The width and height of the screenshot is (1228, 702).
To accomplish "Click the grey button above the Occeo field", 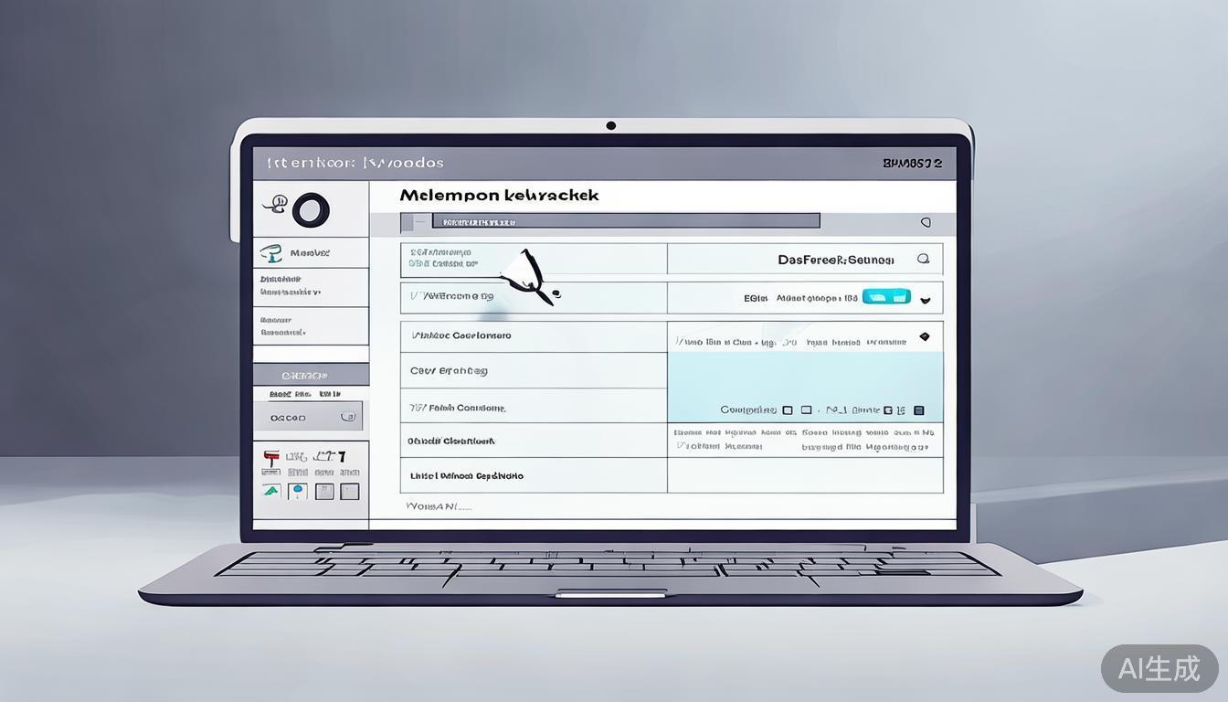I will (311, 375).
